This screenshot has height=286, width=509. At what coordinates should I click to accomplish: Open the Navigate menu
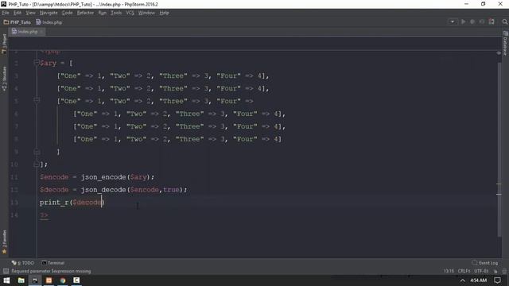pos(49,13)
